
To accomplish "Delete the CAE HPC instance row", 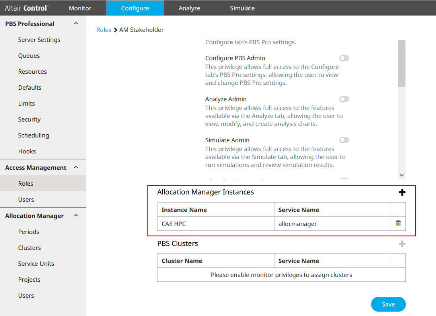I will (398, 224).
